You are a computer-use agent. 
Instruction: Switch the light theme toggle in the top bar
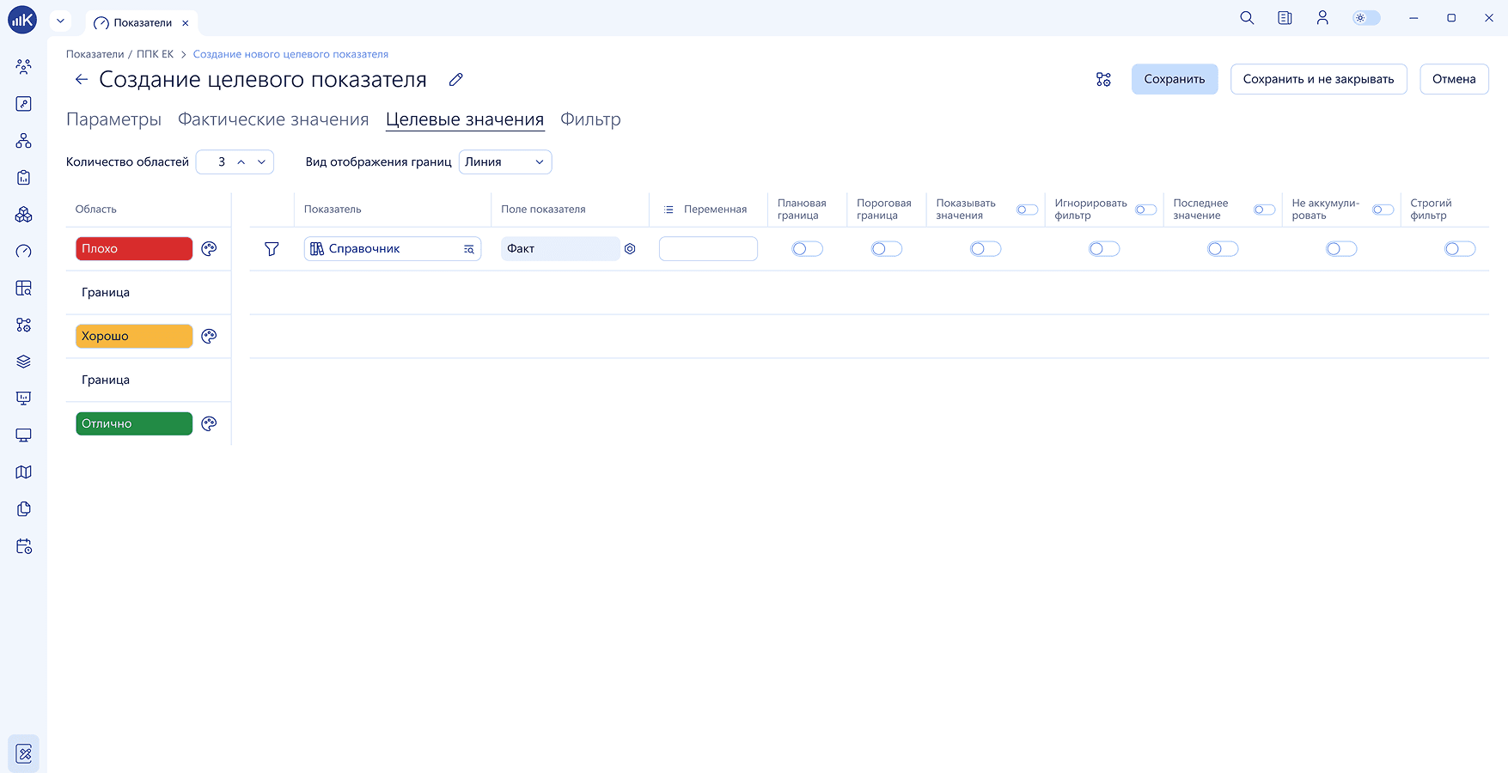1366,18
